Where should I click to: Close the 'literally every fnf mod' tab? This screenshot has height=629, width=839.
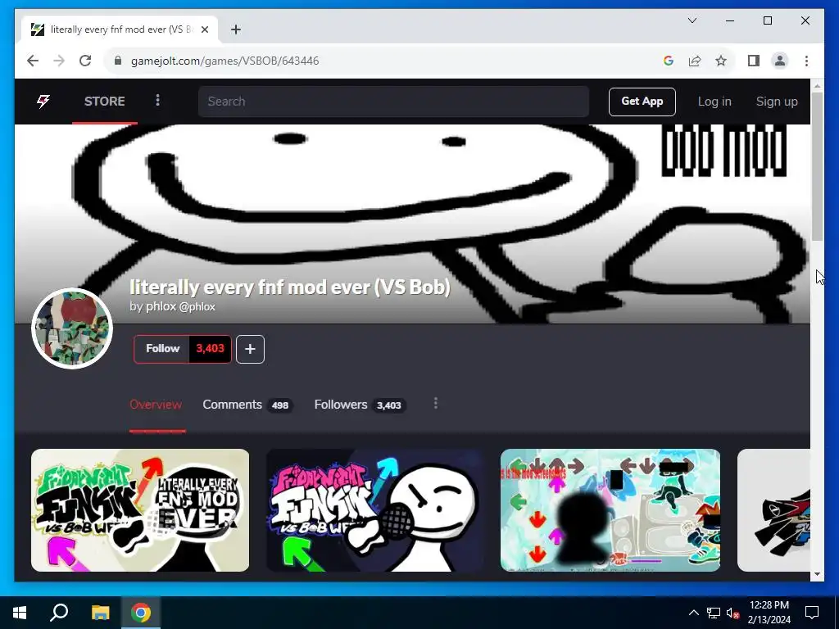click(x=204, y=29)
